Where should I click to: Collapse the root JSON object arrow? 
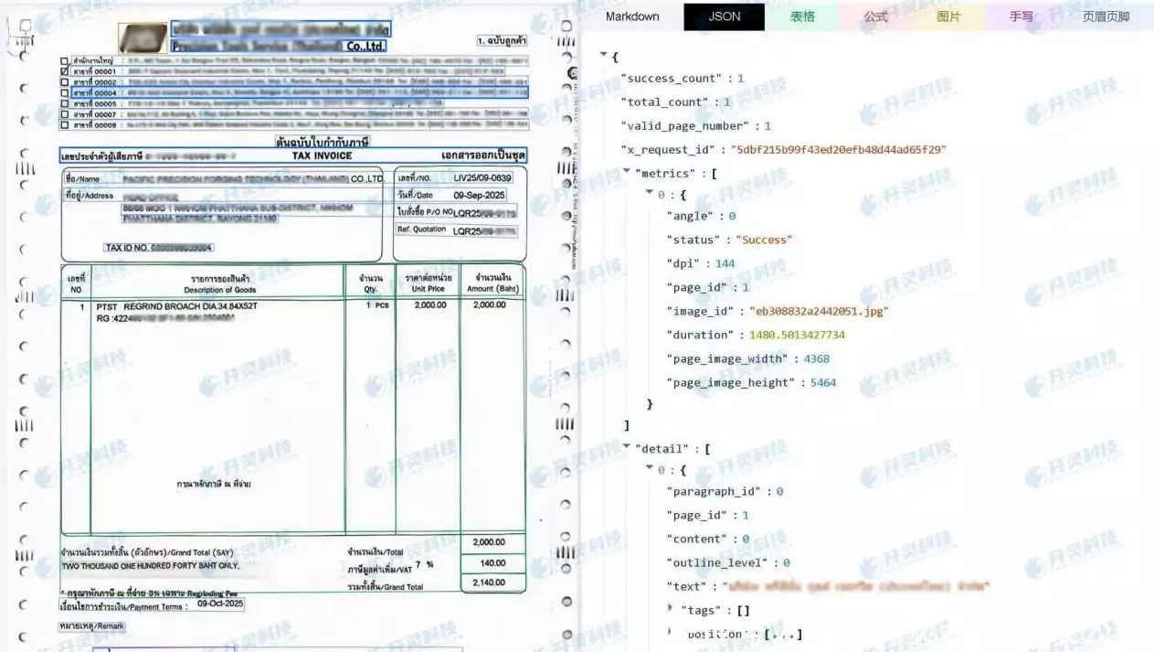click(603, 56)
